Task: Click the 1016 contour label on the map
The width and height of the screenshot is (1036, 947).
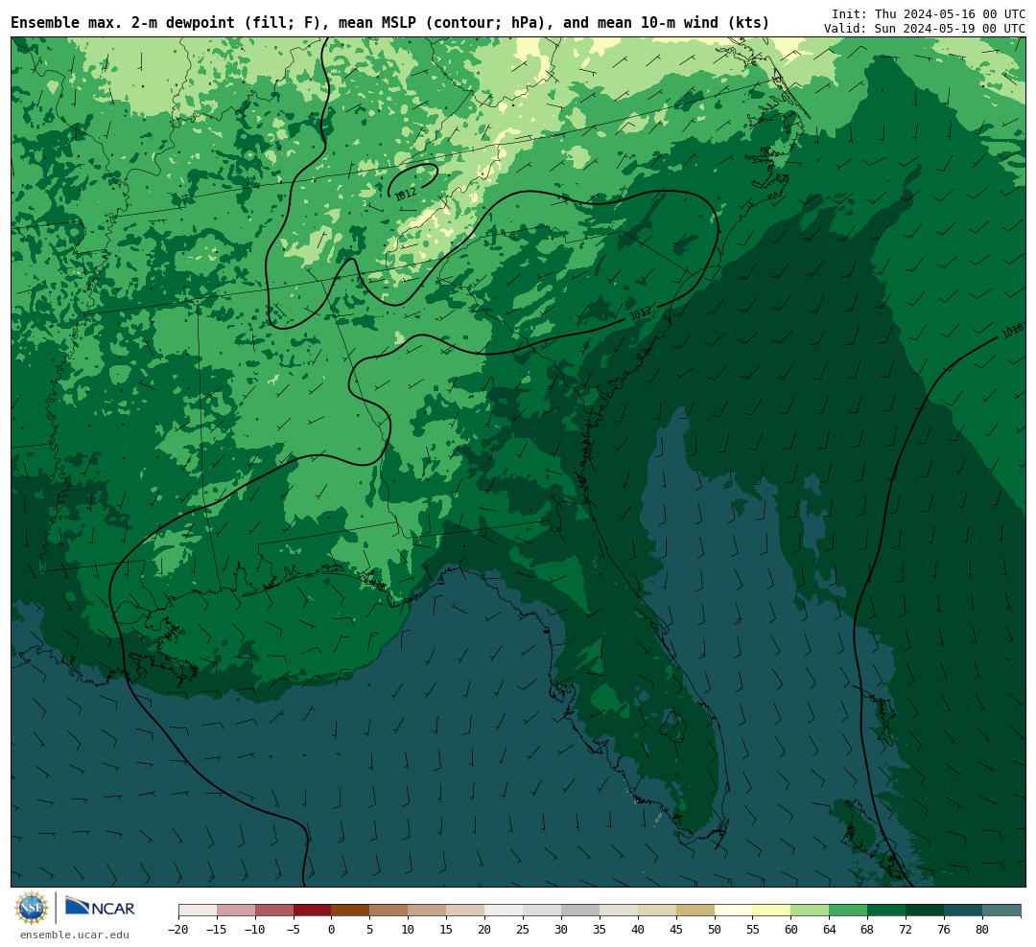Action: pyautogui.click(x=1012, y=330)
